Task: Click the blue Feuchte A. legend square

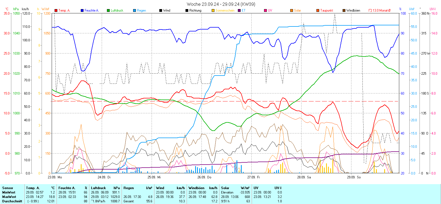Action: click(82, 10)
